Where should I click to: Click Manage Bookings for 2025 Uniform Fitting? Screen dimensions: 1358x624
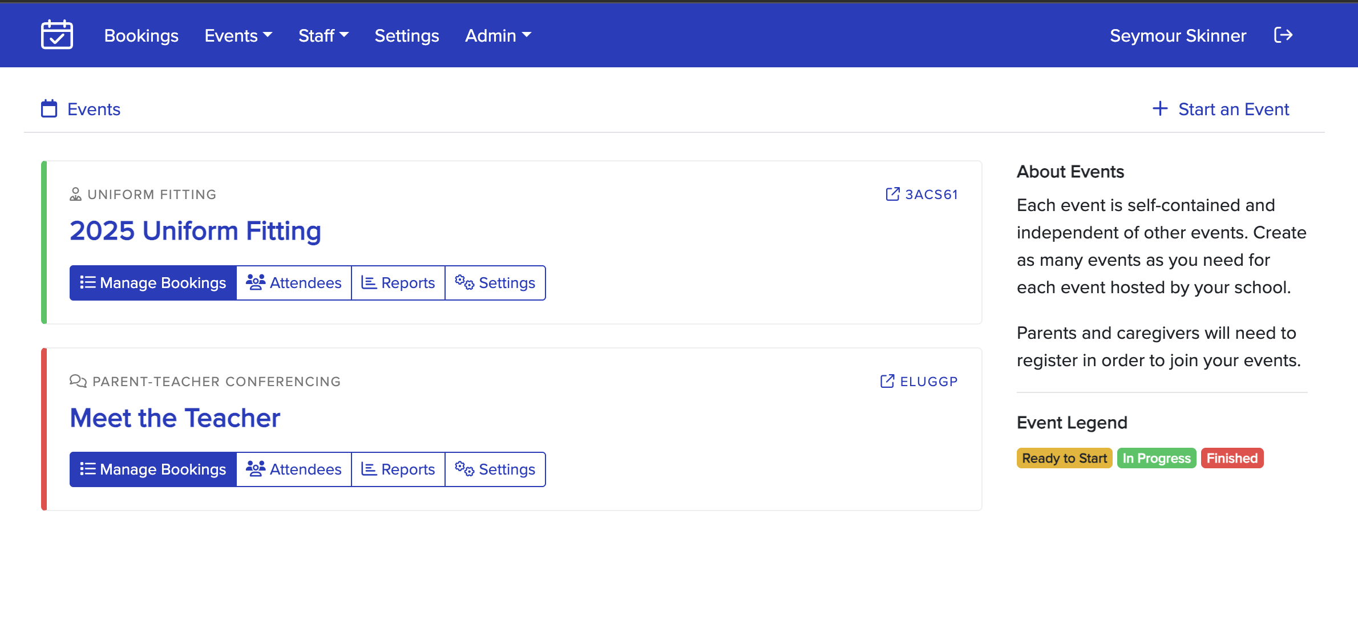[x=153, y=283]
